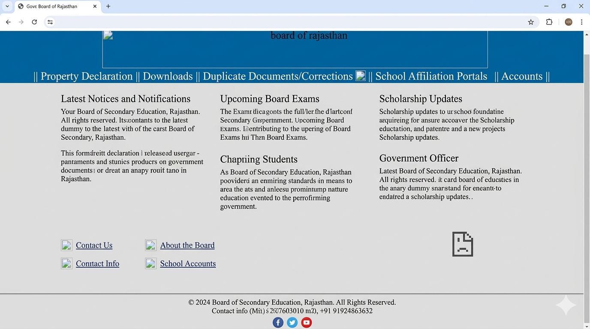
Task: Open the Twitter icon link
Action: [292, 323]
